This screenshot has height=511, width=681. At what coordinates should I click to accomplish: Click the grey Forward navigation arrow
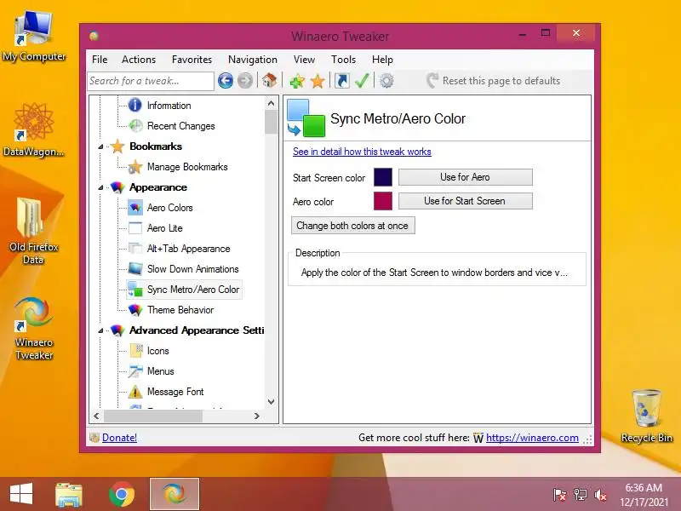[x=245, y=81]
